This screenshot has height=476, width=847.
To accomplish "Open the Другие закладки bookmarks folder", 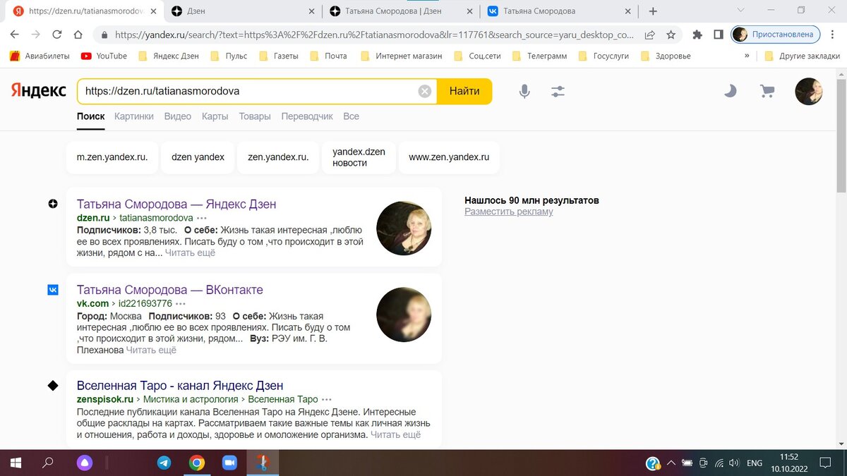I will (801, 56).
